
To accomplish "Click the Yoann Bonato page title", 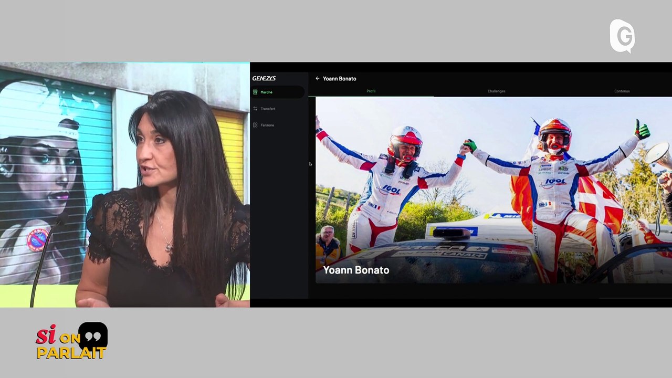I will click(339, 79).
